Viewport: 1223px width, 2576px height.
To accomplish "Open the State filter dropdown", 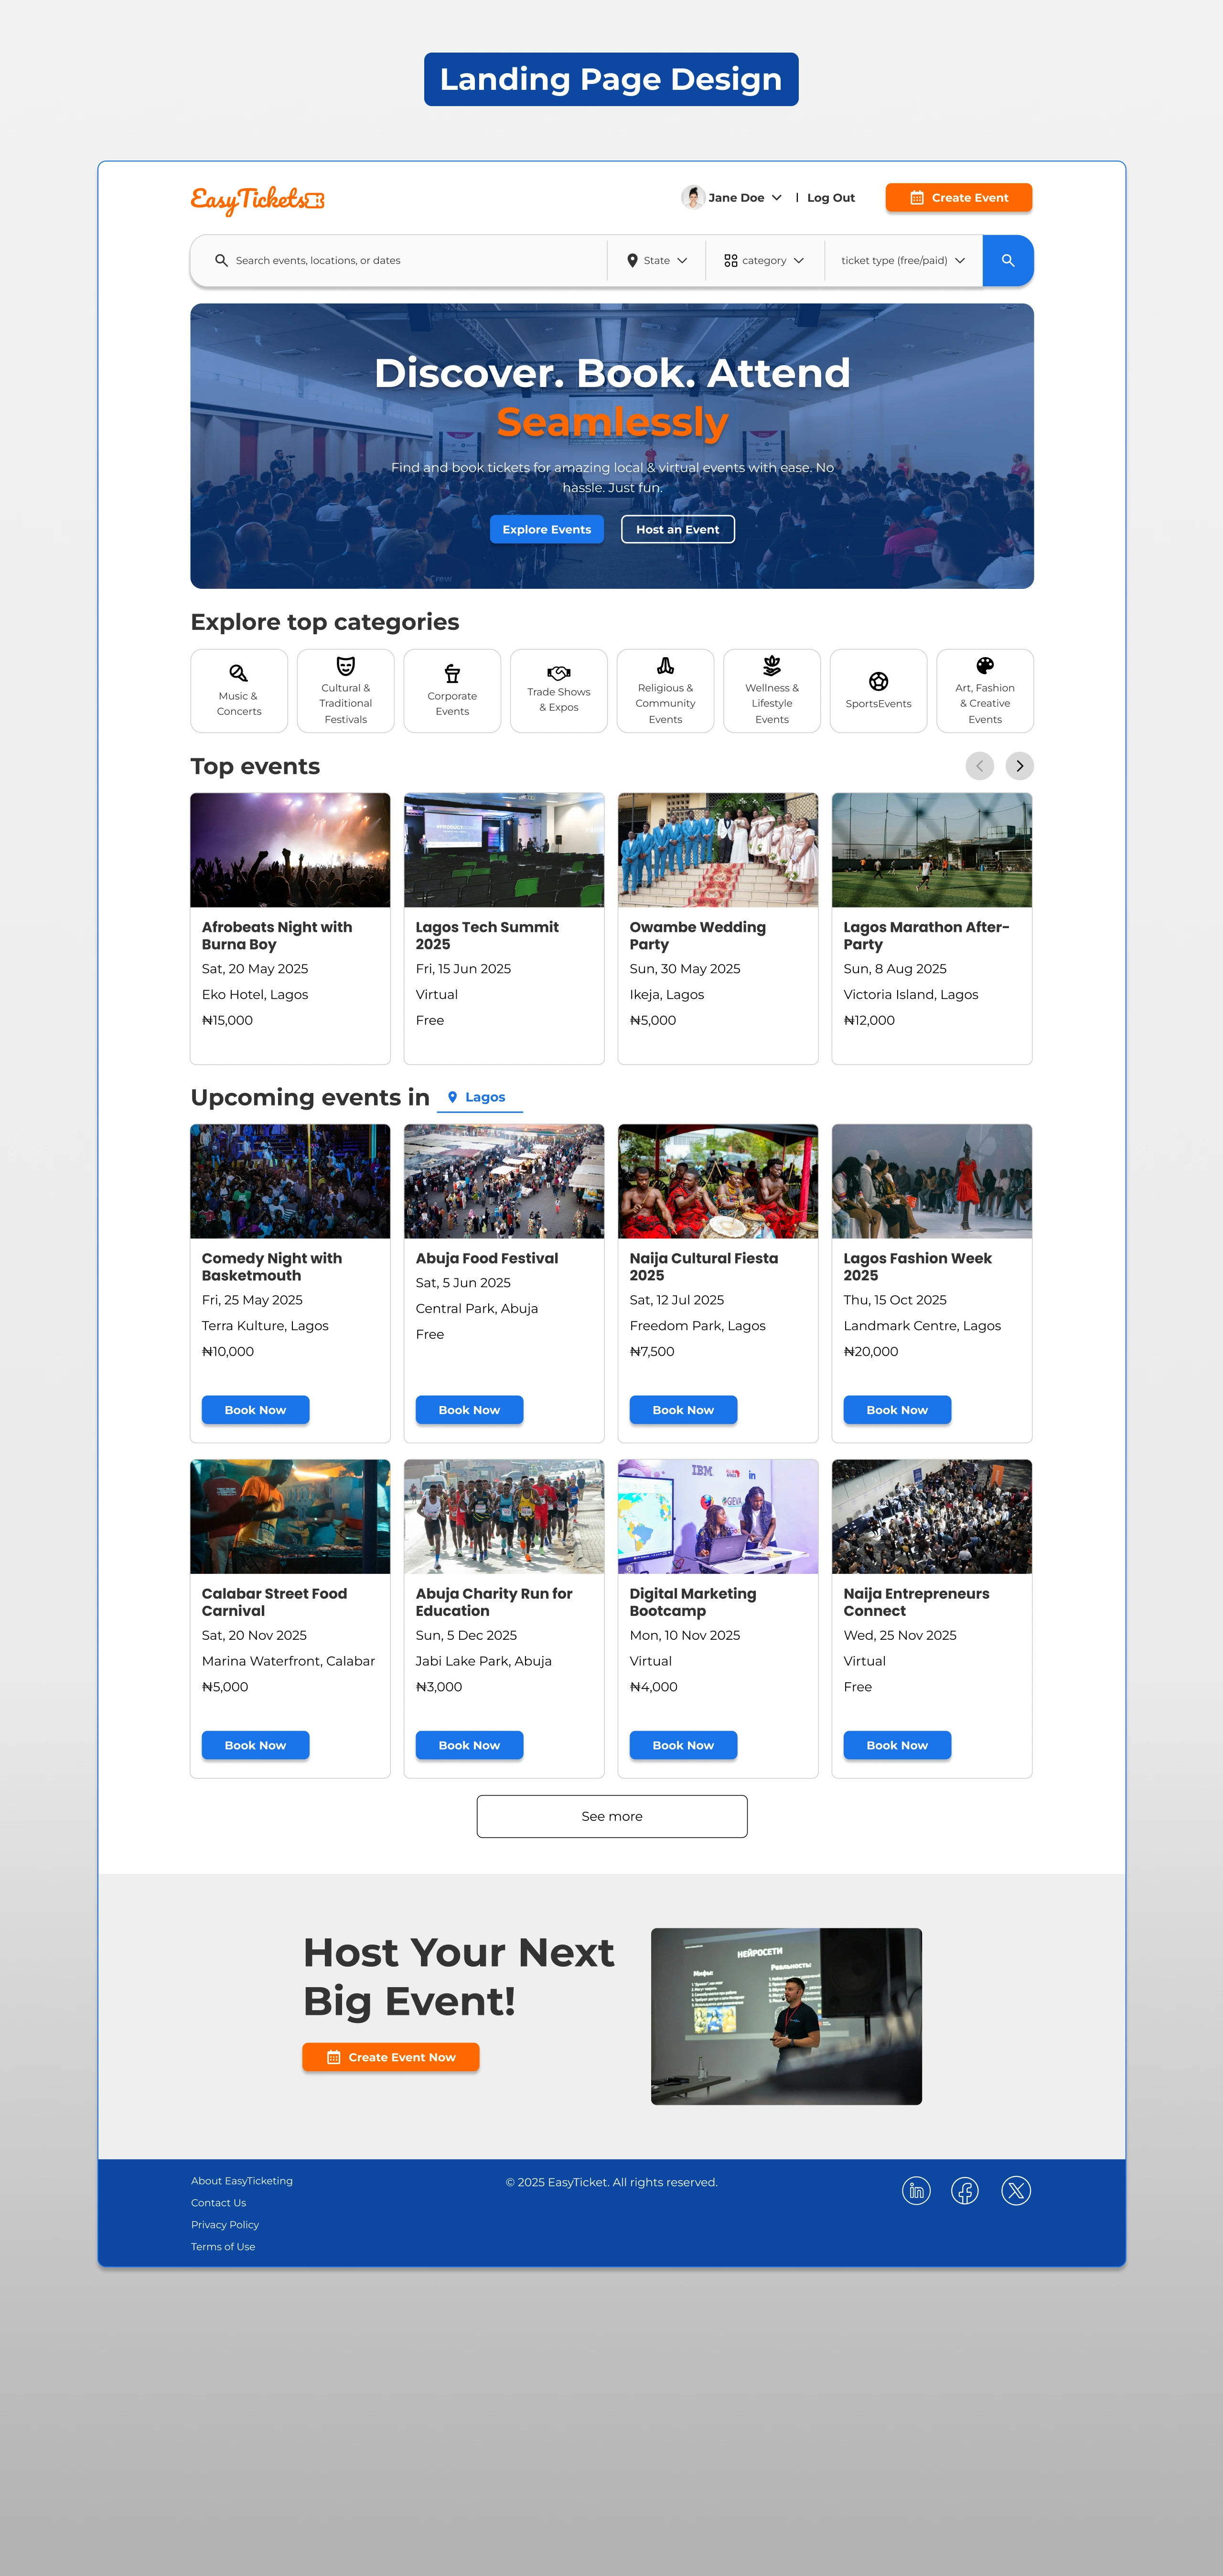I will click(657, 261).
